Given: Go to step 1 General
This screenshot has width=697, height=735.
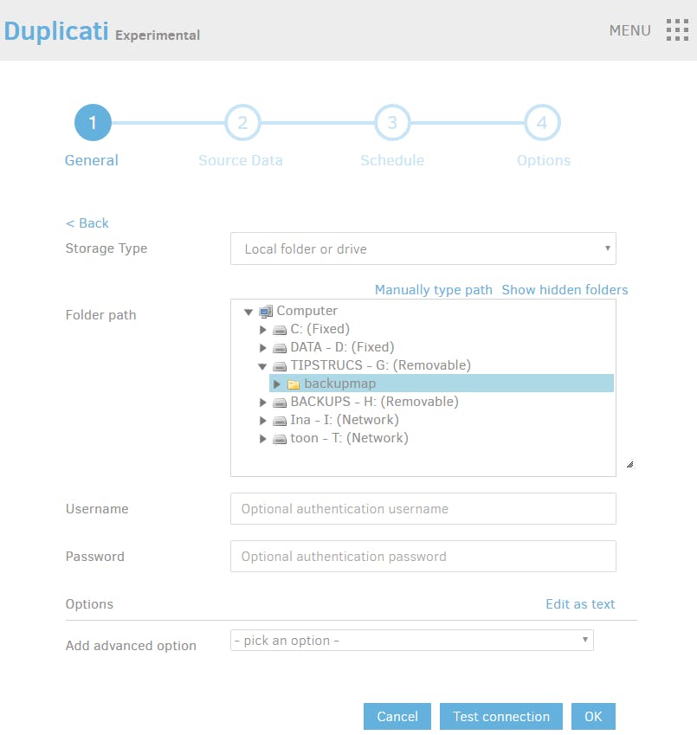Looking at the screenshot, I should point(93,122).
